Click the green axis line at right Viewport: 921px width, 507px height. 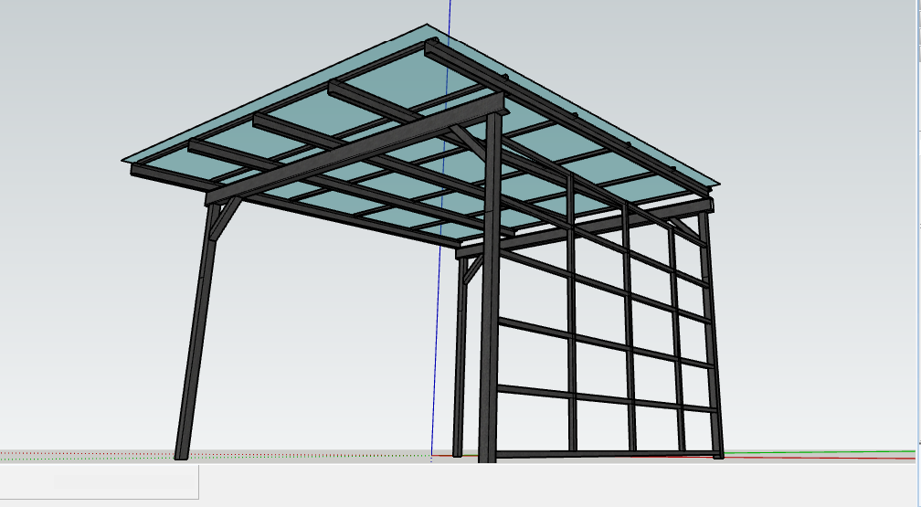tap(822, 452)
